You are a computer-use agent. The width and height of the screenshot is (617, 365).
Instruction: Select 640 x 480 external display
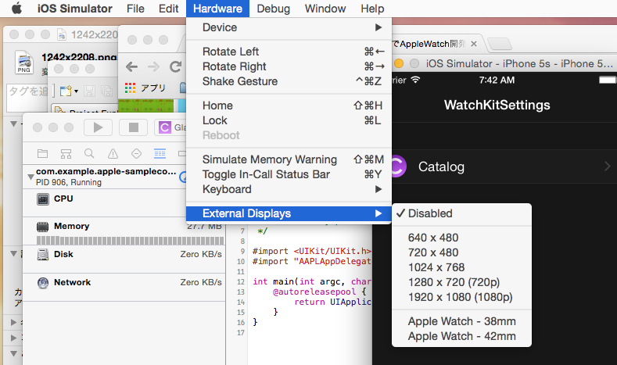461,238
